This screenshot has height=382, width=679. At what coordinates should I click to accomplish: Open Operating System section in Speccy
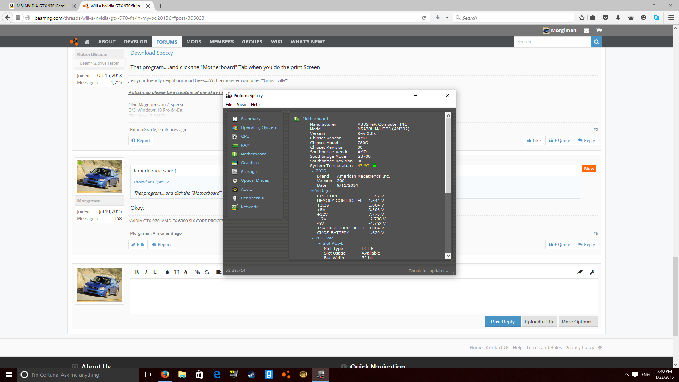pos(259,127)
